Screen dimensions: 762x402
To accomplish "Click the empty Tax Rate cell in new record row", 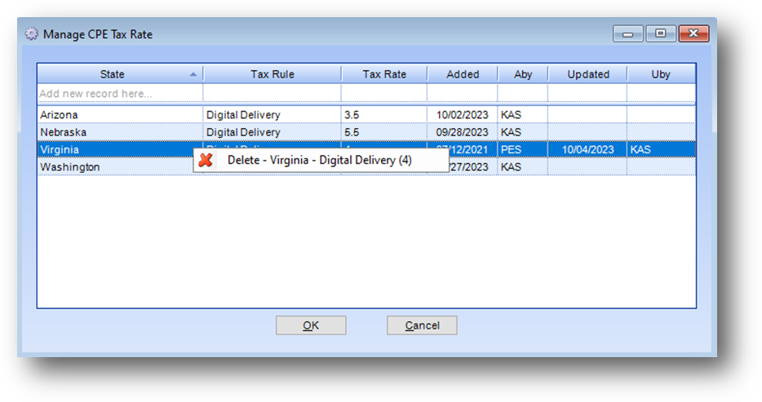I will click(x=384, y=93).
